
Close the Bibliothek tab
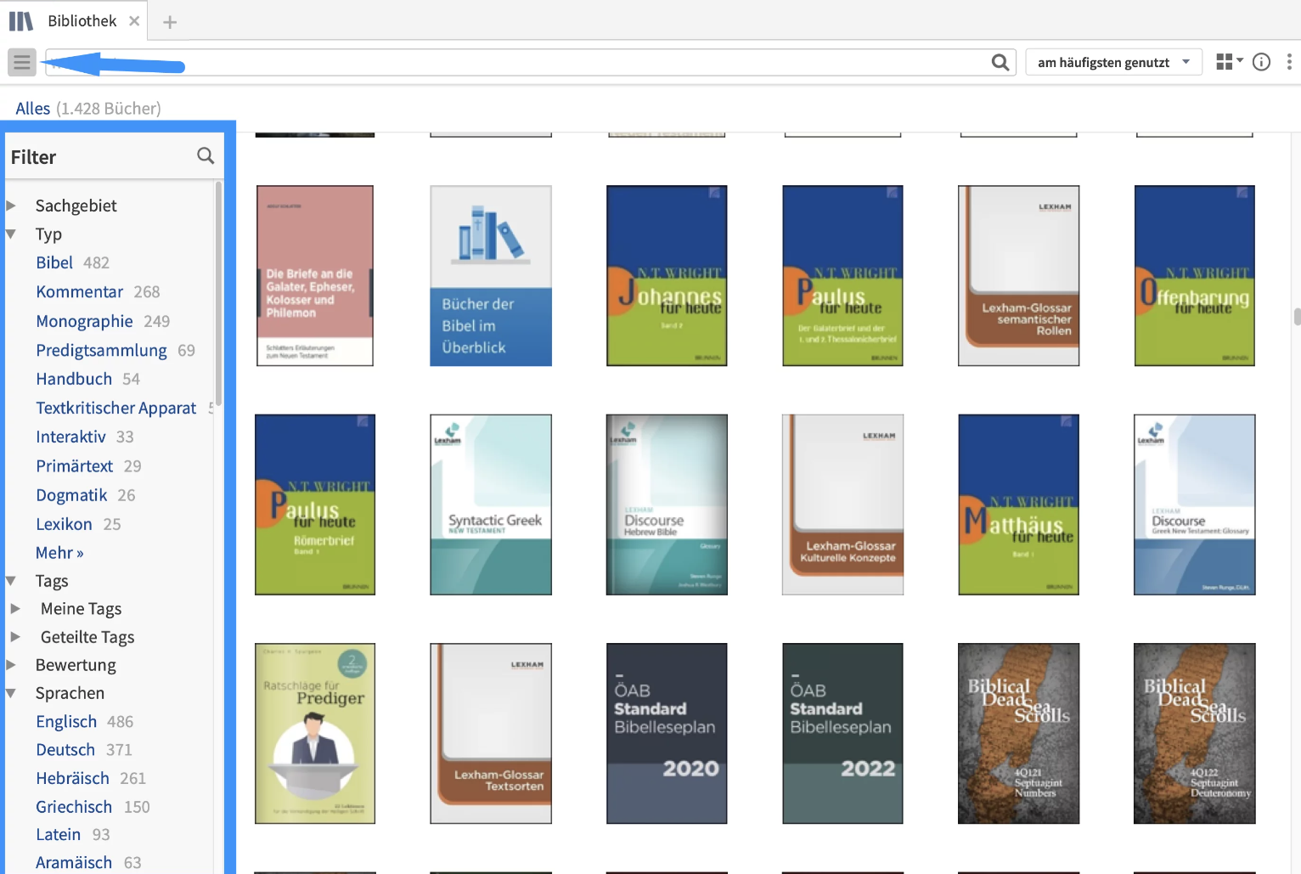134,21
